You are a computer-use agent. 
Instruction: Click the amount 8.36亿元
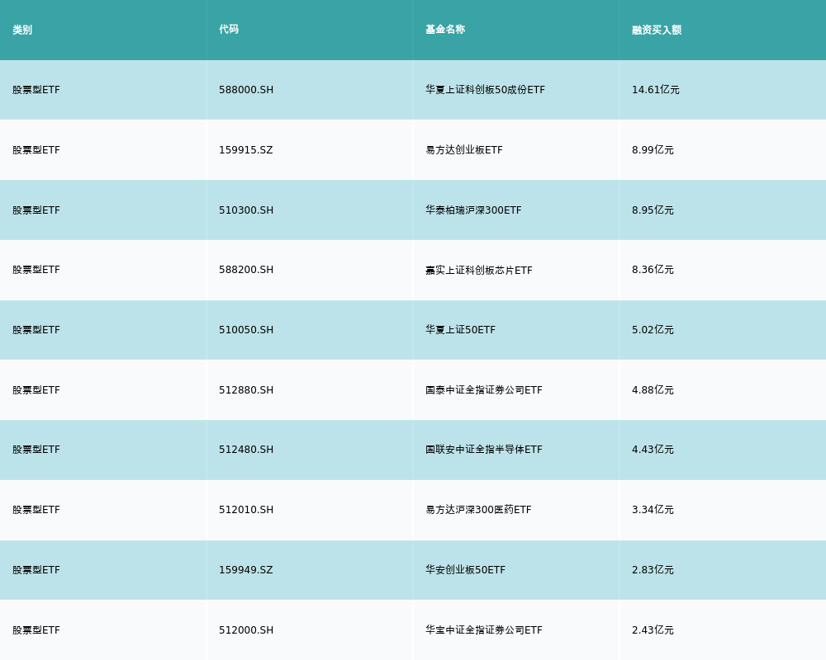[x=653, y=270]
